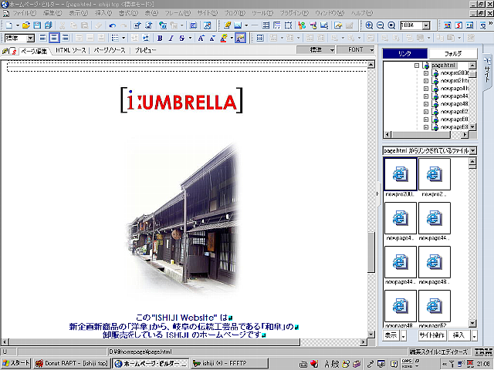Click the increase font size icon
The width and height of the screenshot is (494, 370).
pos(201,38)
